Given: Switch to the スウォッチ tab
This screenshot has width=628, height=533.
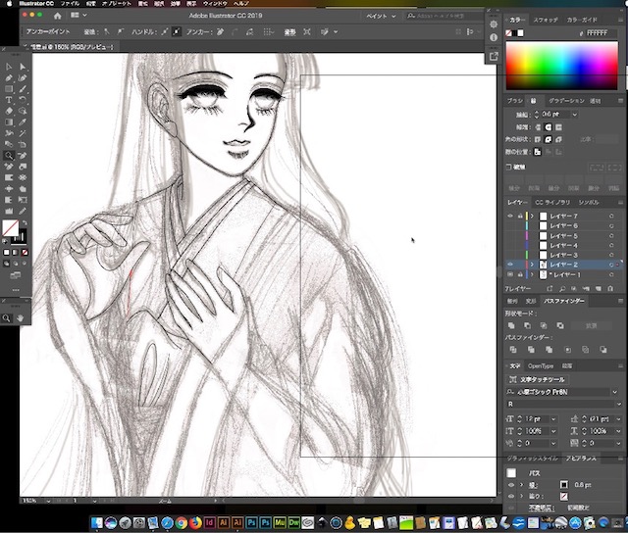Looking at the screenshot, I should 546,20.
